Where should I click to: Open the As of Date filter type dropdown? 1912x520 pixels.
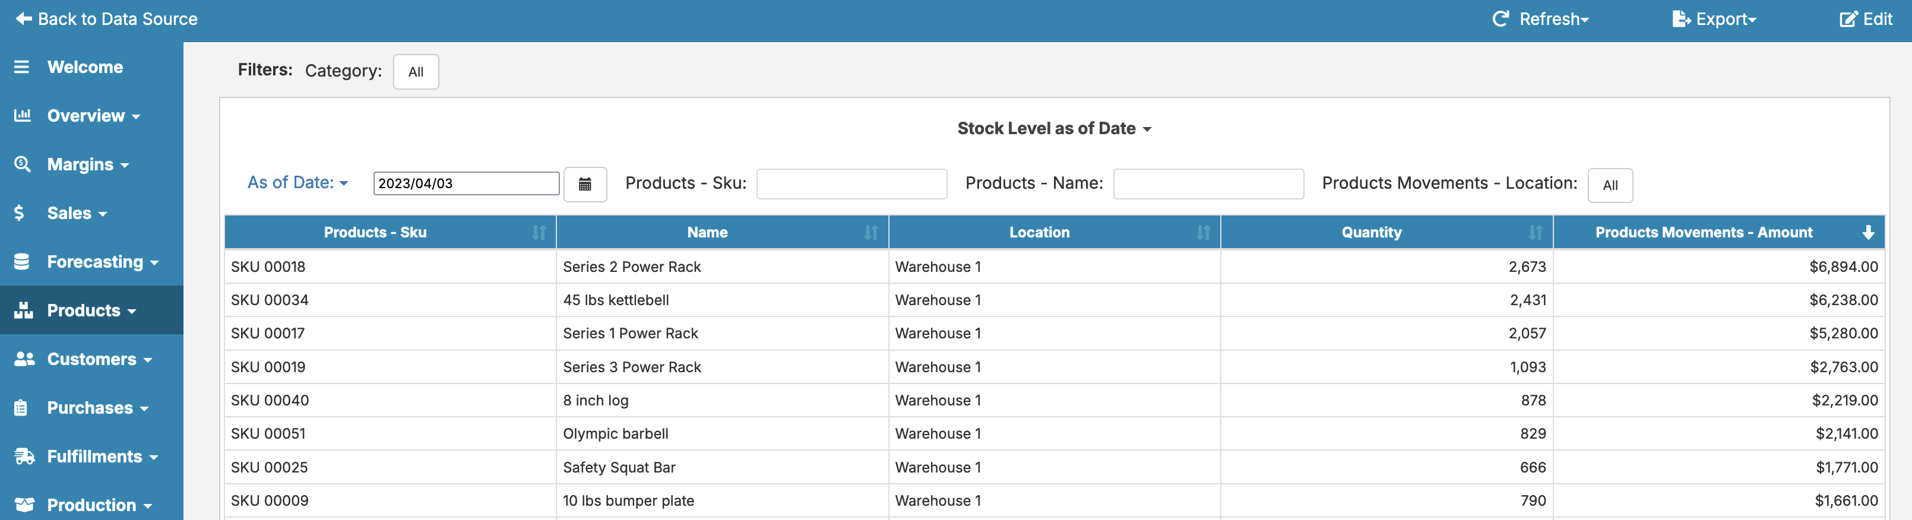click(297, 182)
